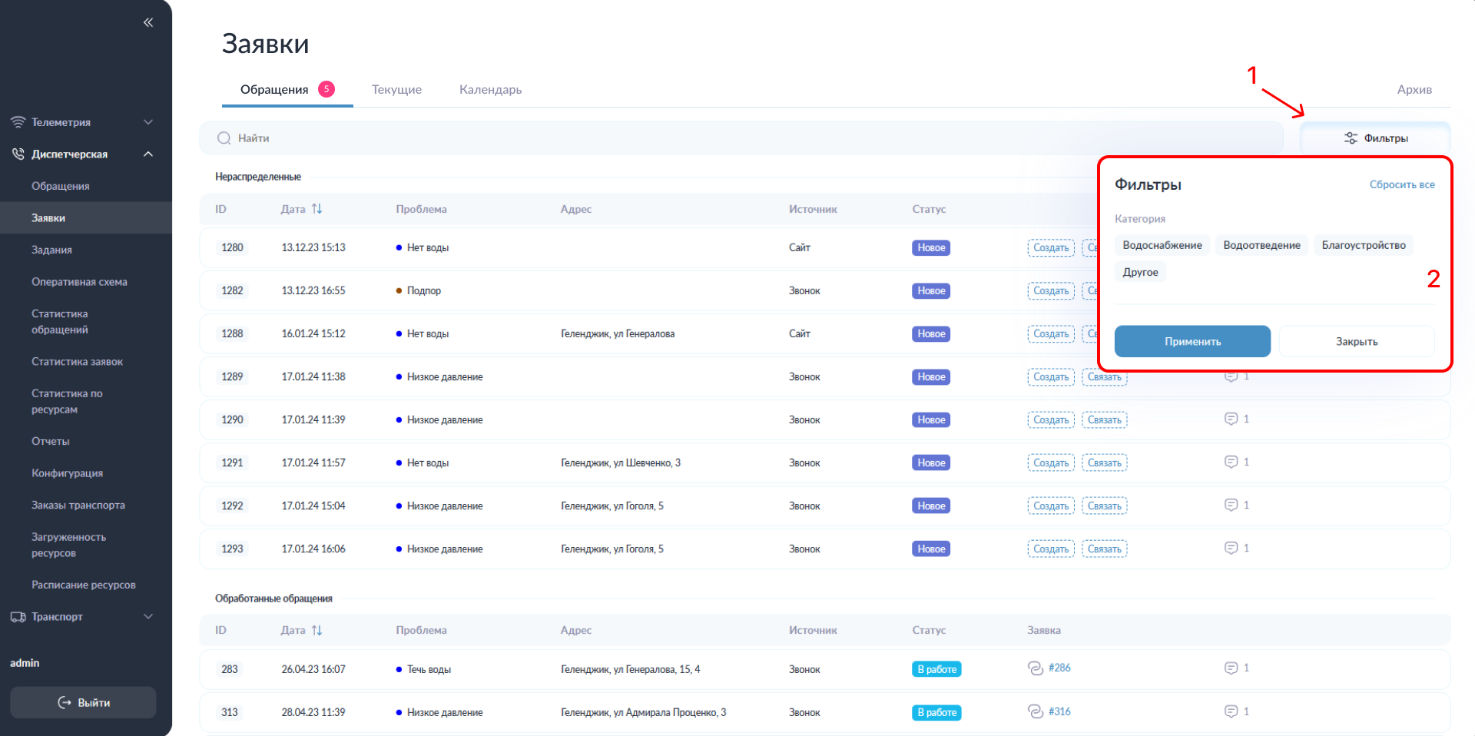Click the linked request icon for #316

point(1035,711)
